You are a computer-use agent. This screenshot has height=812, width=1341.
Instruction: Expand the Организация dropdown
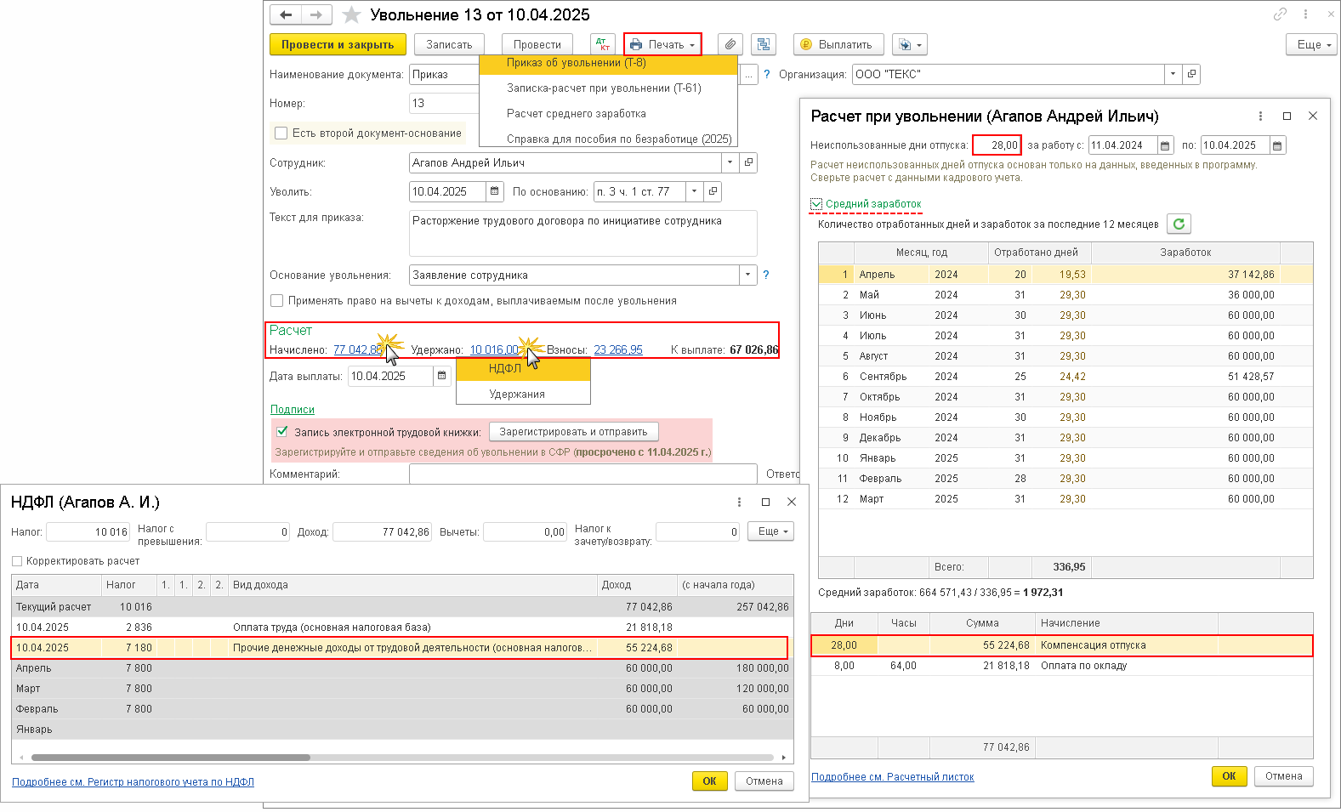click(x=1173, y=74)
